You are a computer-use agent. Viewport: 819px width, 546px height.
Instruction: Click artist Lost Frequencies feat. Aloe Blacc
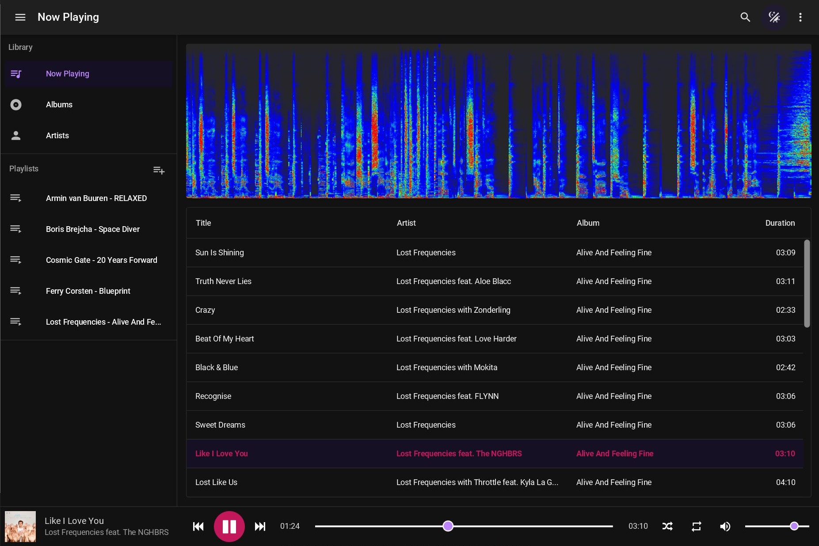(x=453, y=281)
